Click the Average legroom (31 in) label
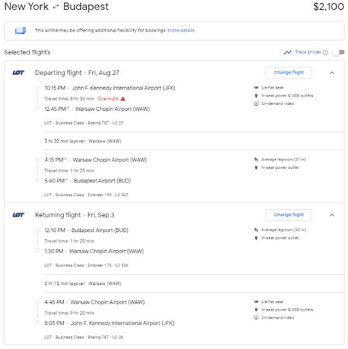 pyautogui.click(x=284, y=159)
